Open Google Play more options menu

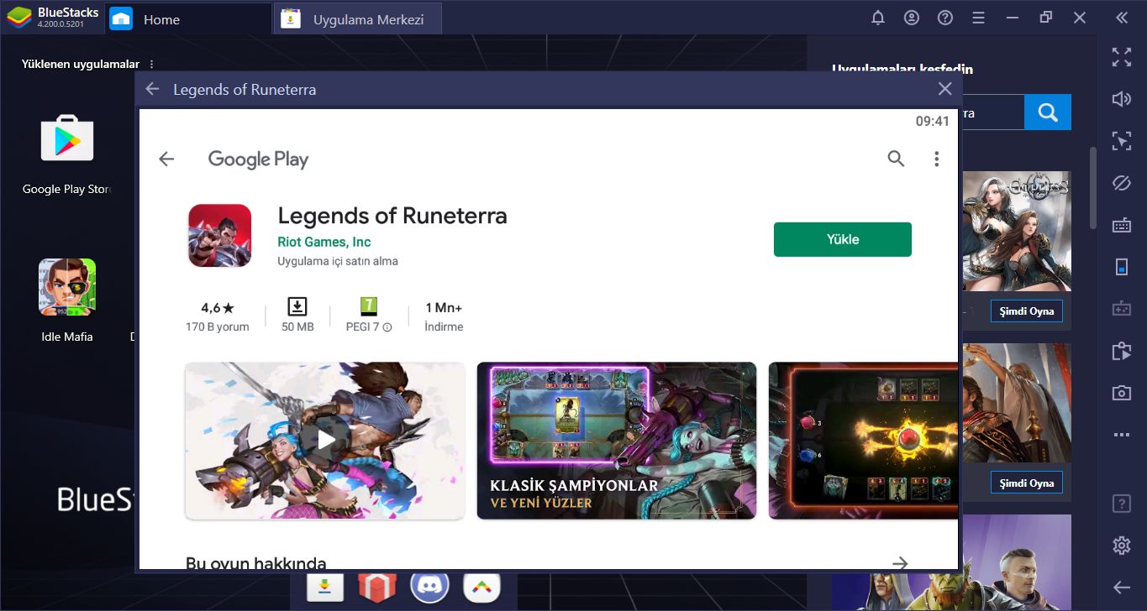click(x=936, y=159)
